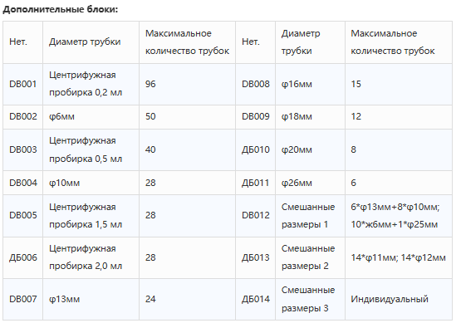Click the DB007 code cell
Image resolution: width=461 pixels, height=323 pixels.
coord(23,299)
